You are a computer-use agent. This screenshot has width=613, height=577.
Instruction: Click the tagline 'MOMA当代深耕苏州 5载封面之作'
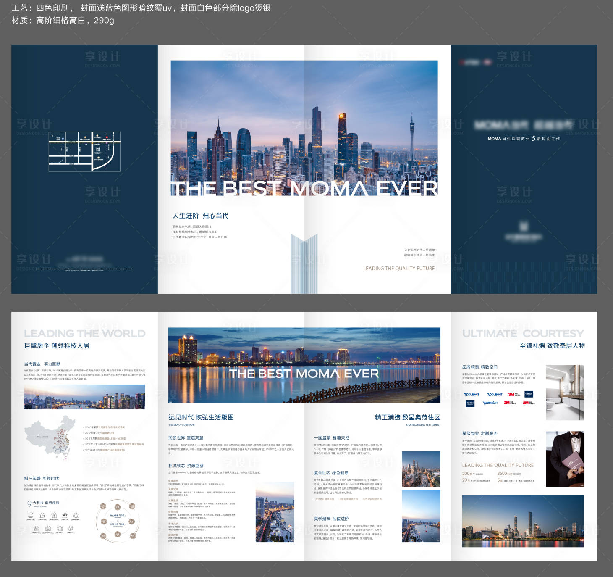(x=524, y=138)
